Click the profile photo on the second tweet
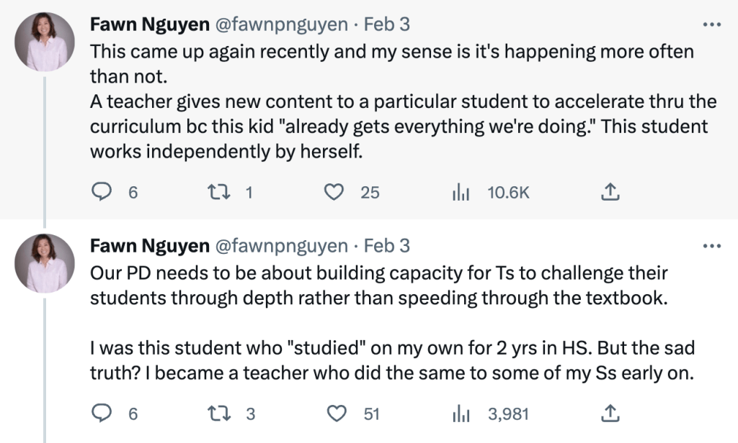The height and width of the screenshot is (443, 738). pyautogui.click(x=45, y=263)
